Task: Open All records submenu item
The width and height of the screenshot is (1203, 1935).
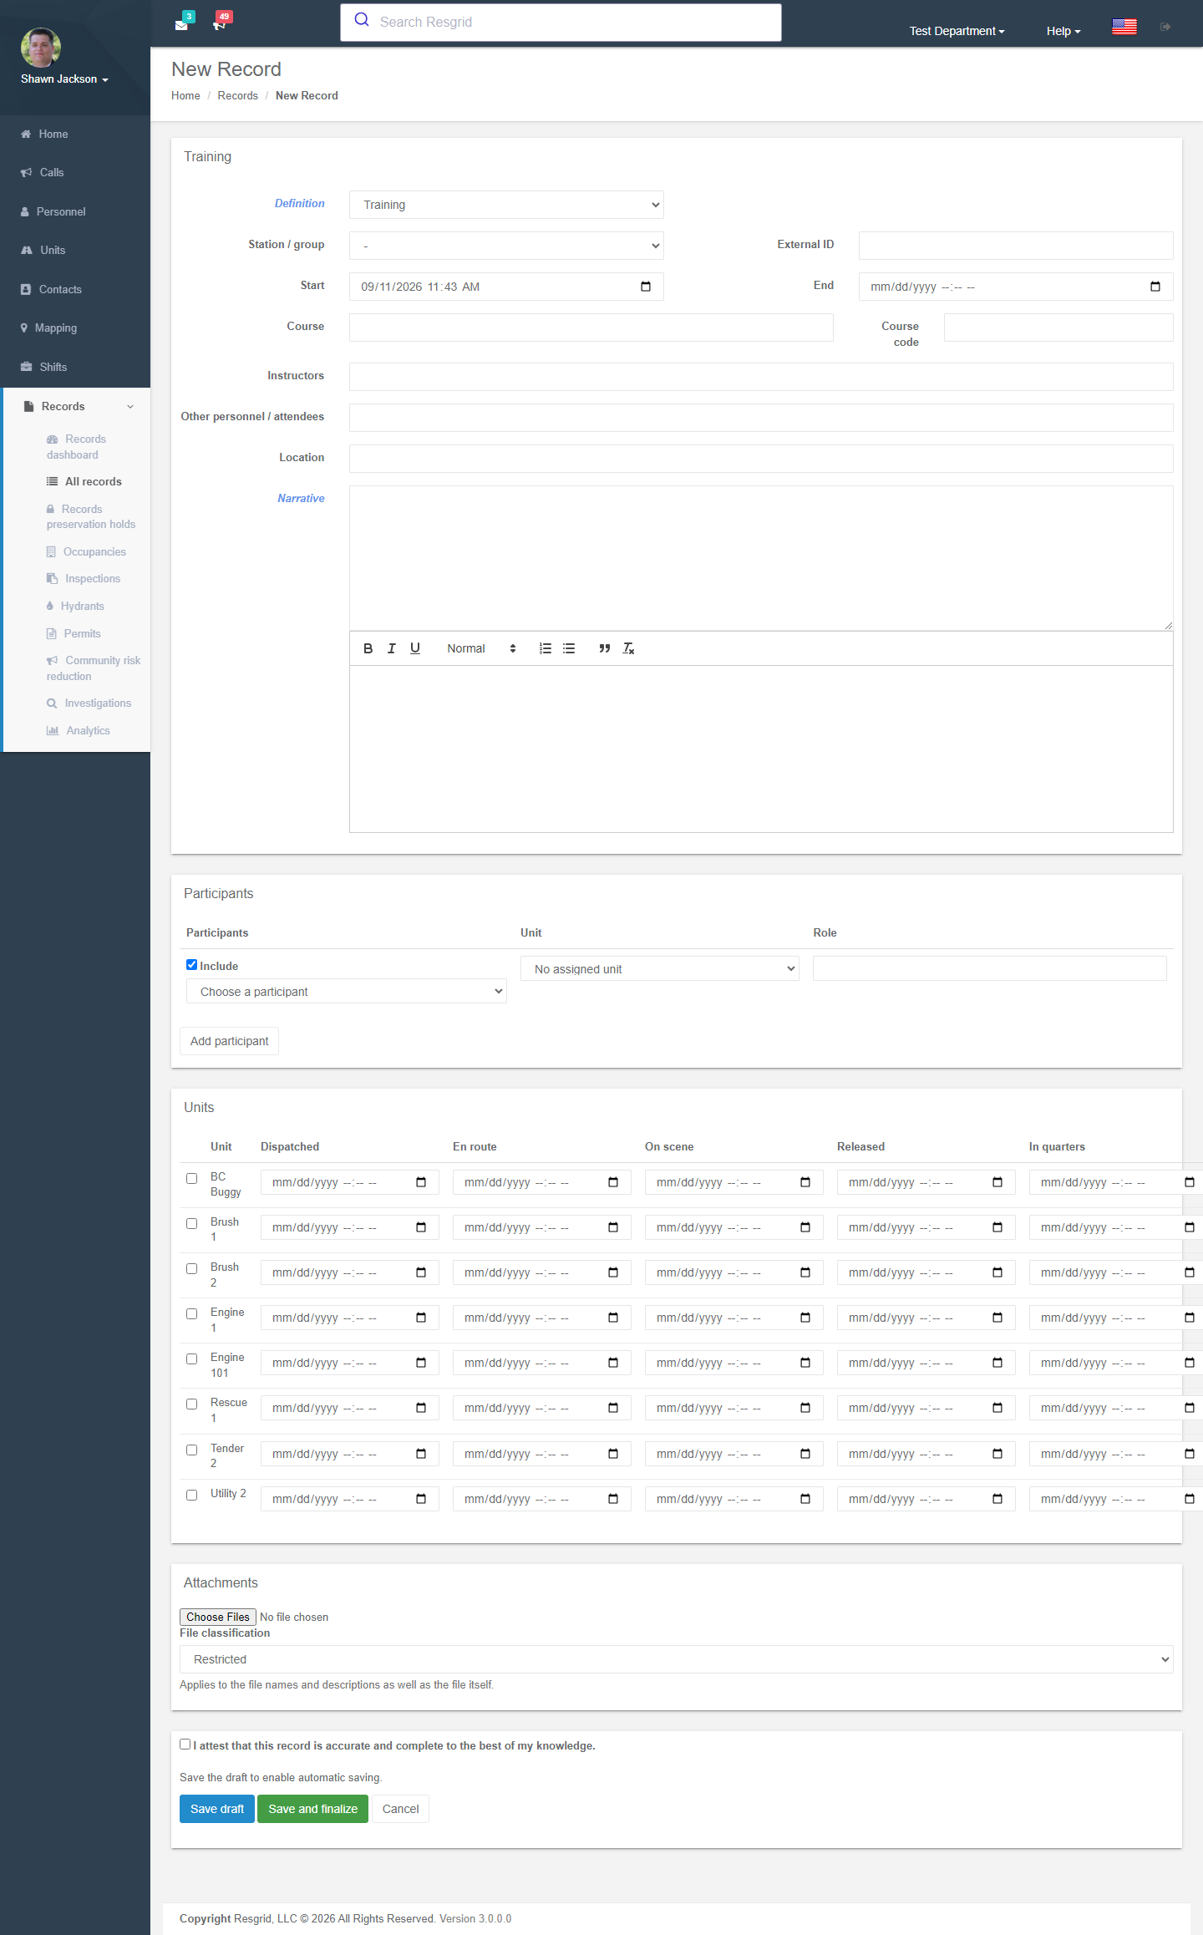Action: 84,481
